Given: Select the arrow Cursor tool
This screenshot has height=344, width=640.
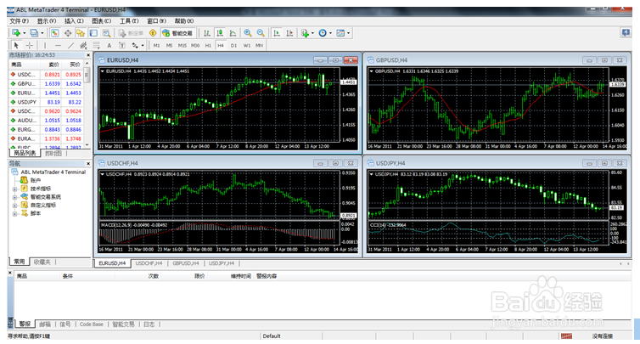Looking at the screenshot, I should tap(16, 45).
